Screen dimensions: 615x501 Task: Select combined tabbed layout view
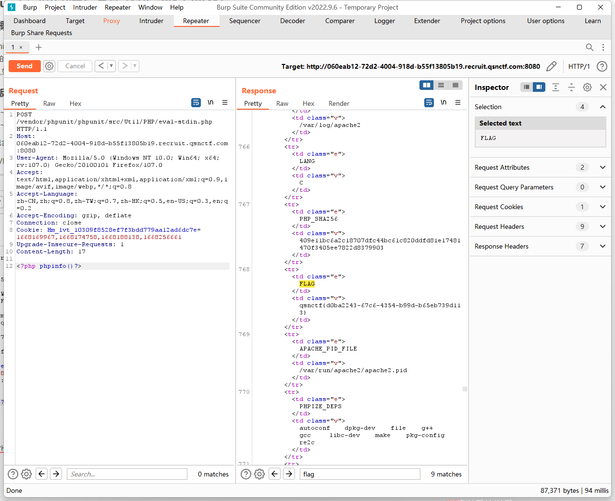[x=455, y=85]
